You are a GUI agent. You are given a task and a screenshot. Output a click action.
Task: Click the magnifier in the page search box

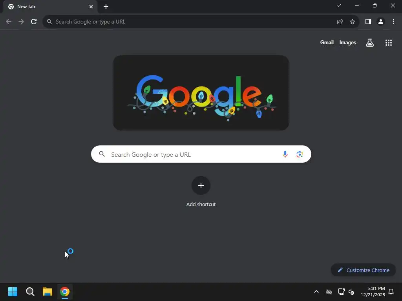tap(102, 154)
